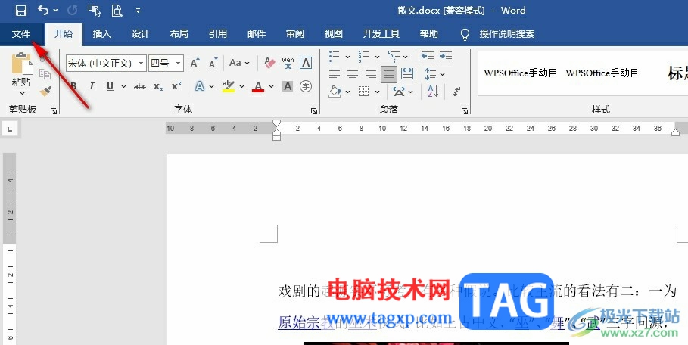Open the wén phonetic guide
The height and width of the screenshot is (345, 688).
[288, 63]
